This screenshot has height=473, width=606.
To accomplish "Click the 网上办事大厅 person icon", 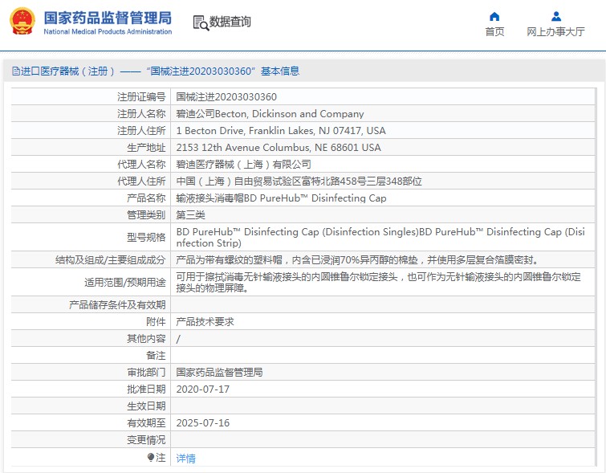I will tap(555, 16).
